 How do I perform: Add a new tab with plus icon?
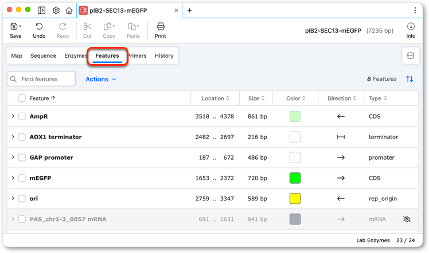tap(189, 10)
